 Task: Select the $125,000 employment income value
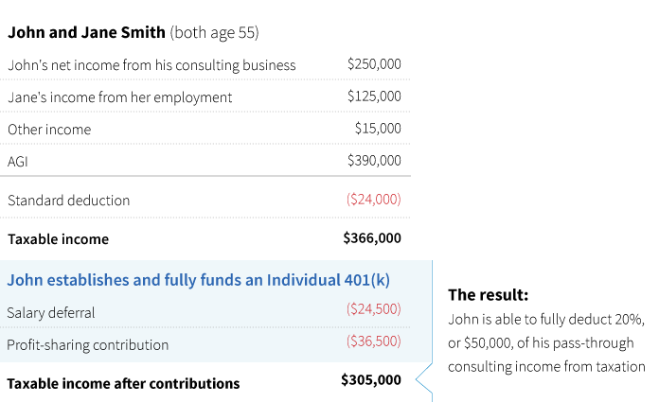point(374,96)
